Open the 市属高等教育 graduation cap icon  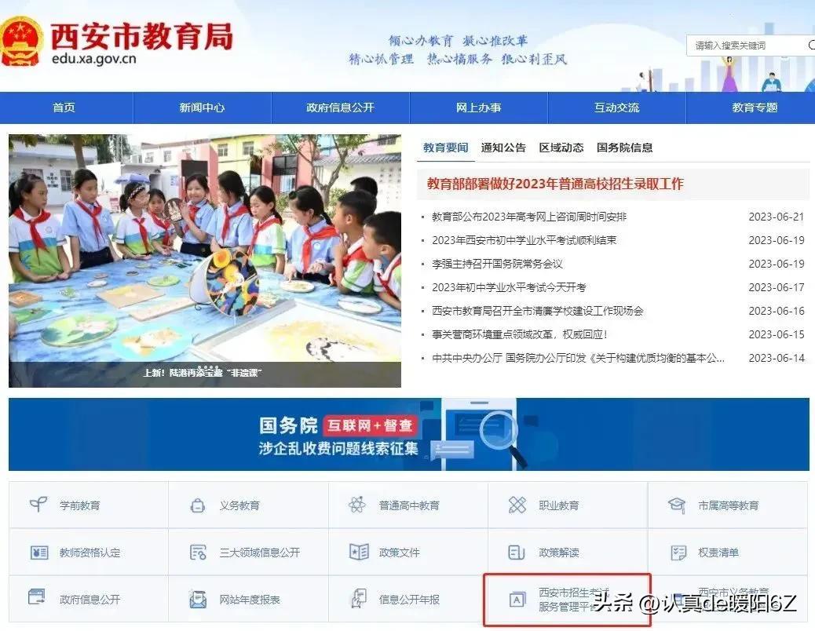(x=677, y=505)
